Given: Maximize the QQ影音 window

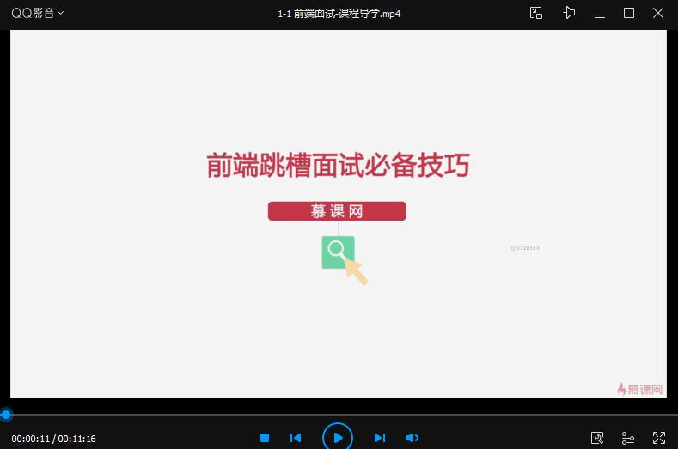Looking at the screenshot, I should (629, 13).
